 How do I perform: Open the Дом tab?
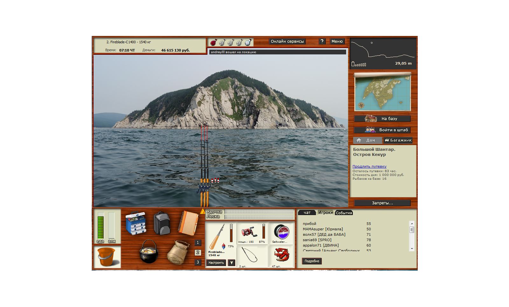[x=368, y=140]
